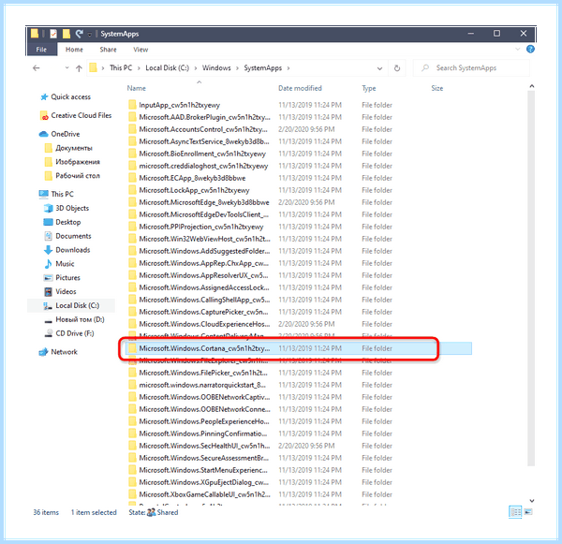Viewport: 562px width, 544px height.
Task: Refresh the SystemApps folder view
Action: pyautogui.click(x=397, y=68)
